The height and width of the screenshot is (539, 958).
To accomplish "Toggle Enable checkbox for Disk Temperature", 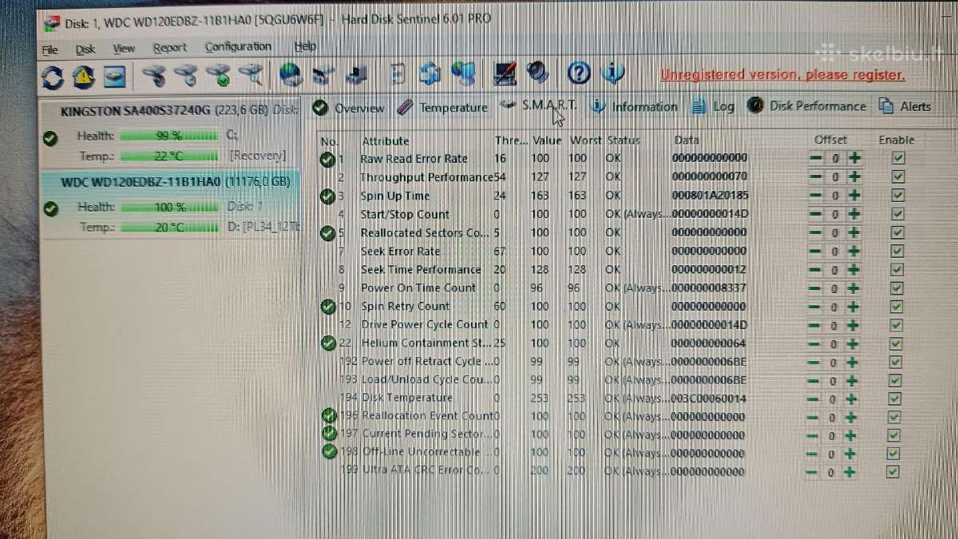I will tap(895, 398).
